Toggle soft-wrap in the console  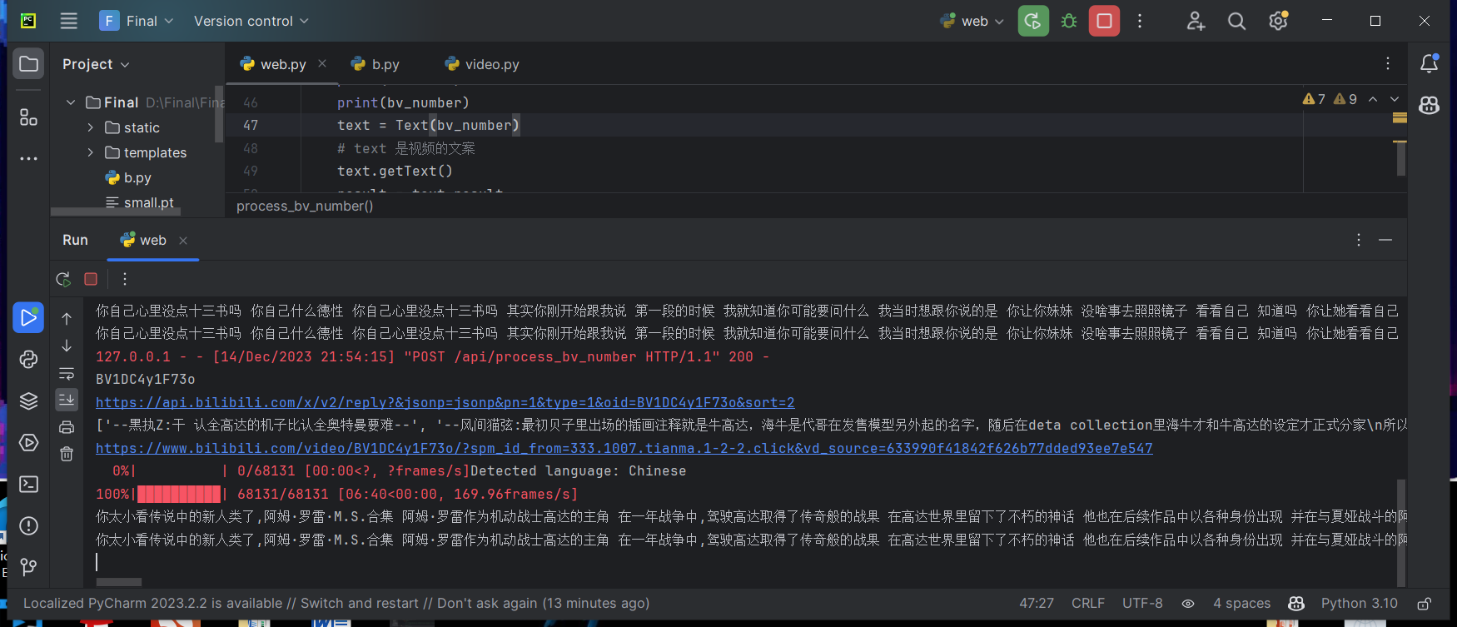67,374
